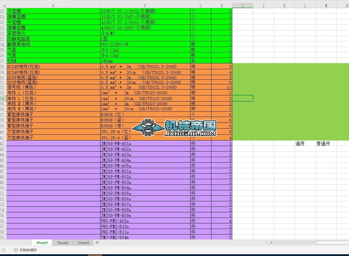Go to first sheet navigation arrow
349x256 pixels.
pyautogui.click(x=3, y=243)
